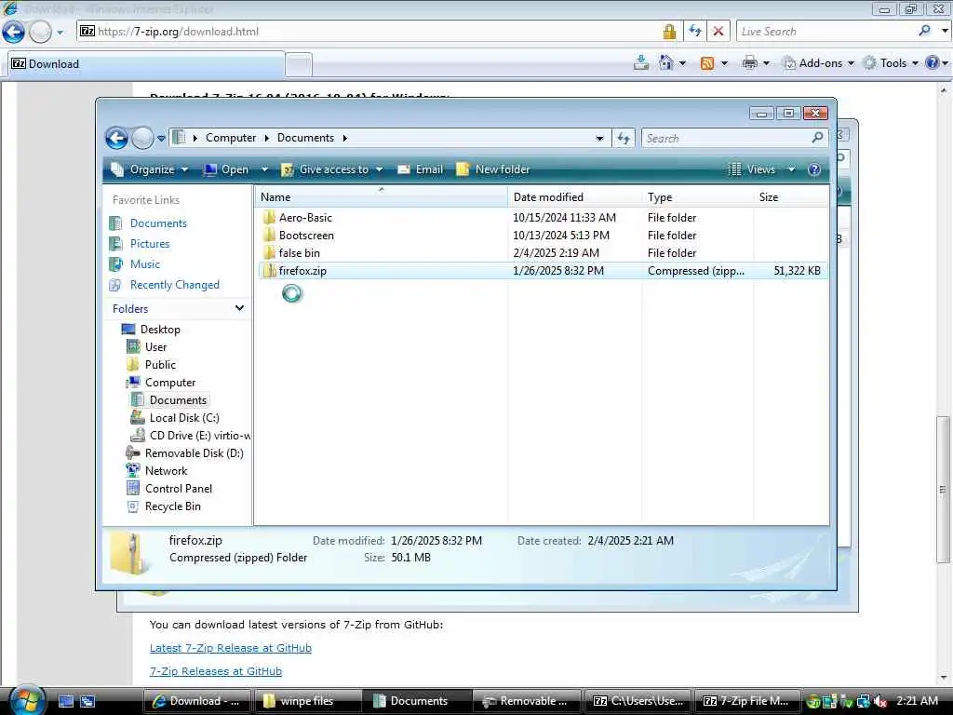Image resolution: width=953 pixels, height=715 pixels.
Task: Open Pictures in Favorite Links
Action: click(x=150, y=244)
